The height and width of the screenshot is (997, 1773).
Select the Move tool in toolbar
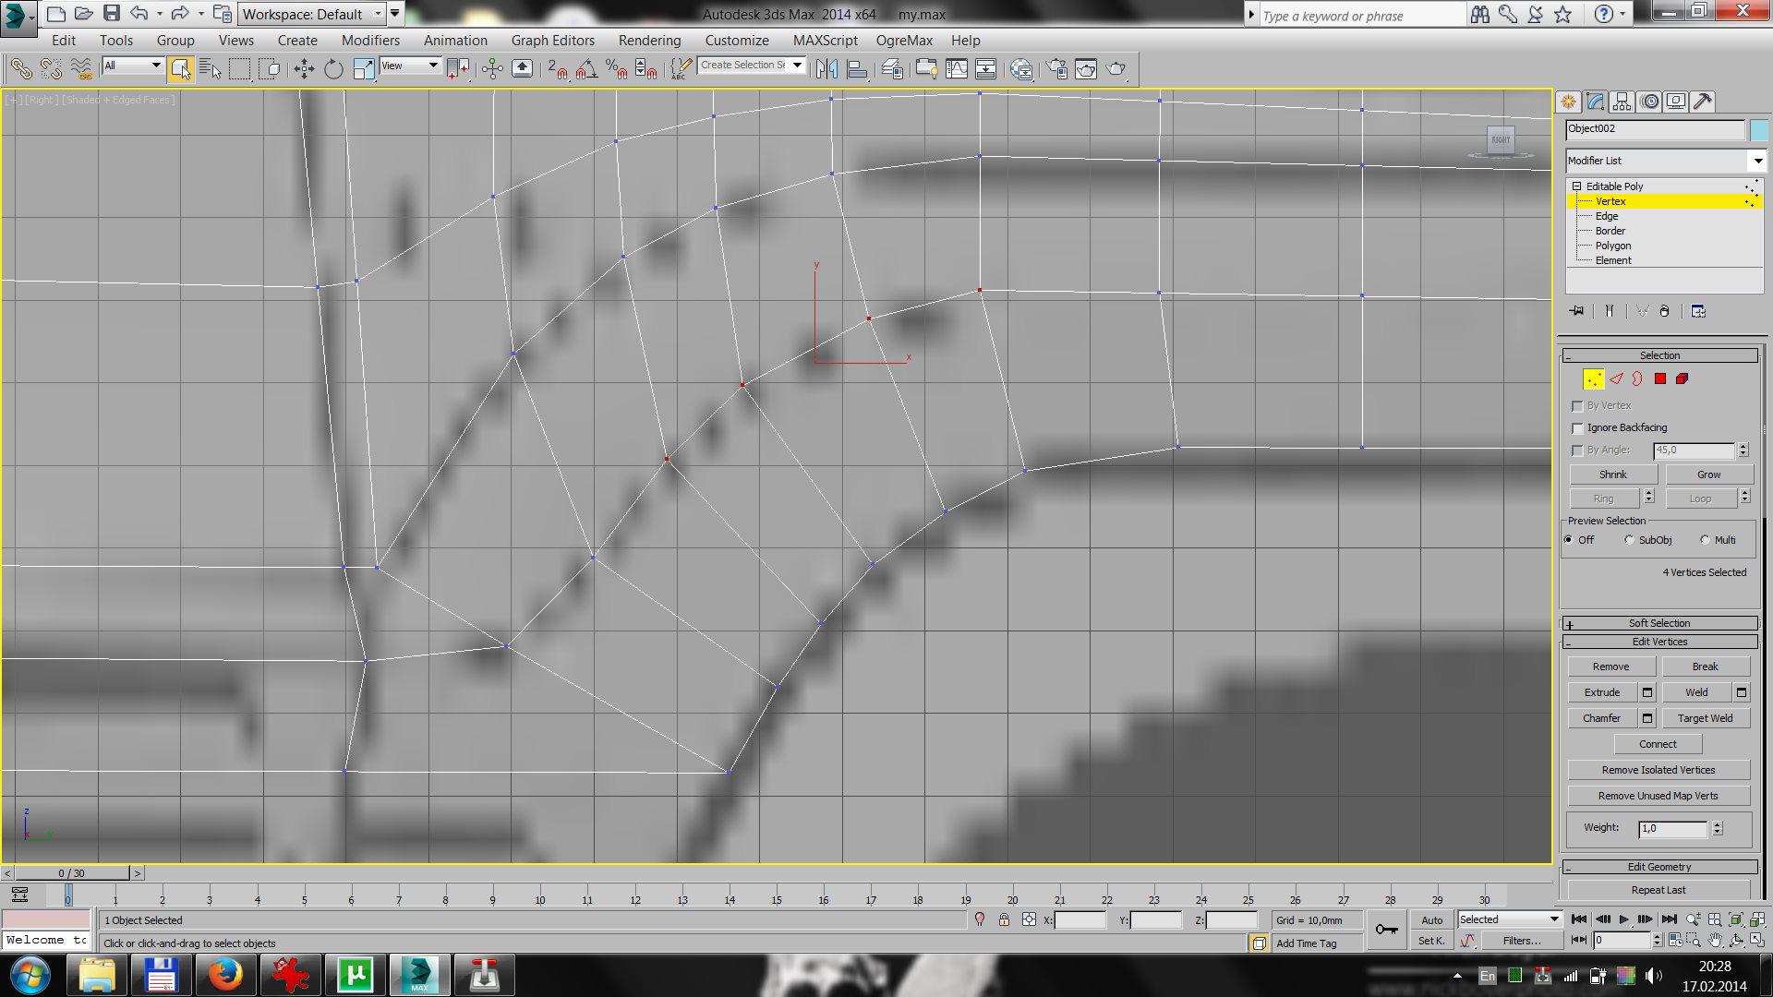point(304,69)
